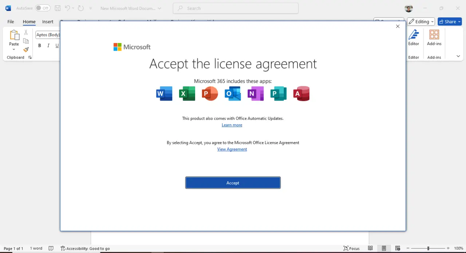Click the Outlook icon in the dialog
Image resolution: width=466 pixels, height=253 pixels.
(x=233, y=94)
